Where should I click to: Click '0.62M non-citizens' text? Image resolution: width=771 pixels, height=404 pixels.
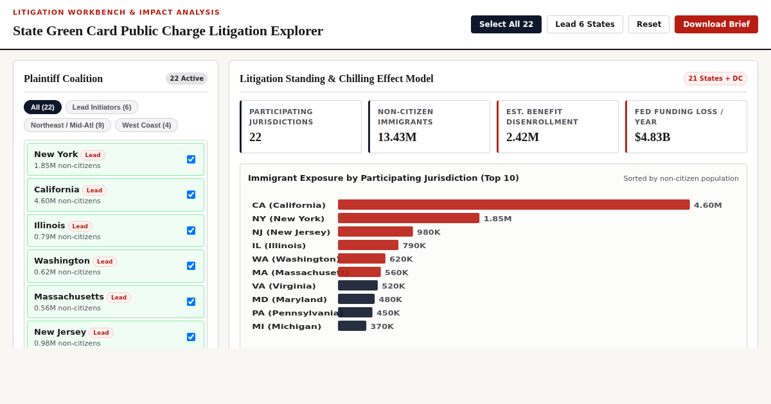pos(67,272)
